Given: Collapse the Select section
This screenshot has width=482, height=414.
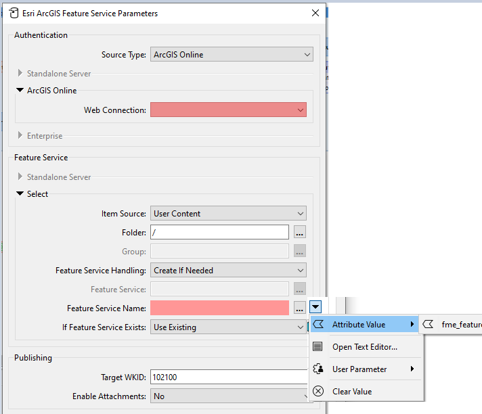Looking at the screenshot, I should (x=20, y=193).
